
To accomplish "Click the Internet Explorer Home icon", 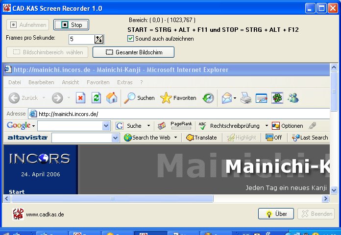I will 112,98.
